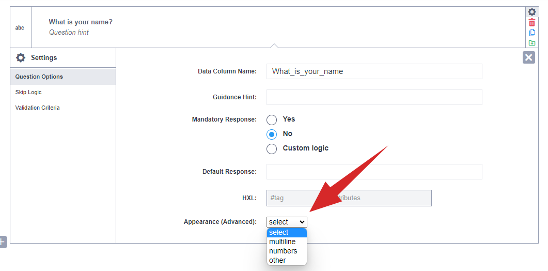Select other in the appearance list
Viewport: 548px width, 271px height.
(277, 260)
